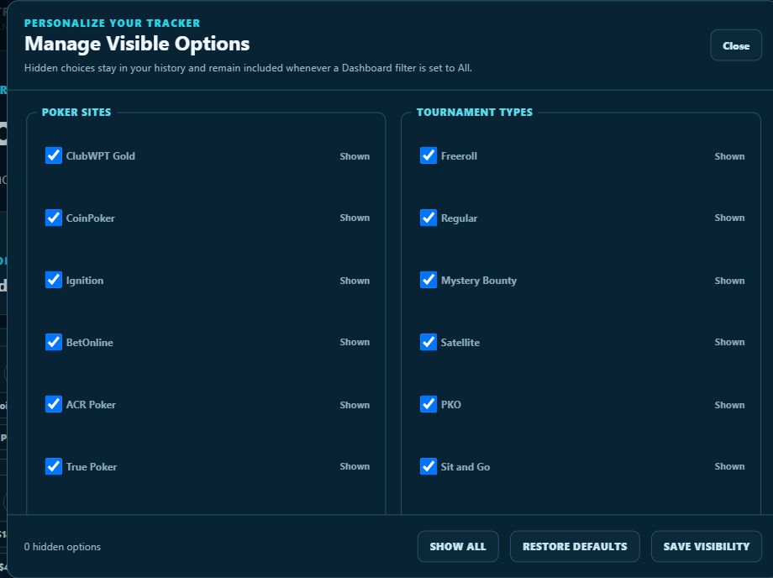Click Shown status beside BetOnline
This screenshot has width=773, height=578.
pos(355,341)
